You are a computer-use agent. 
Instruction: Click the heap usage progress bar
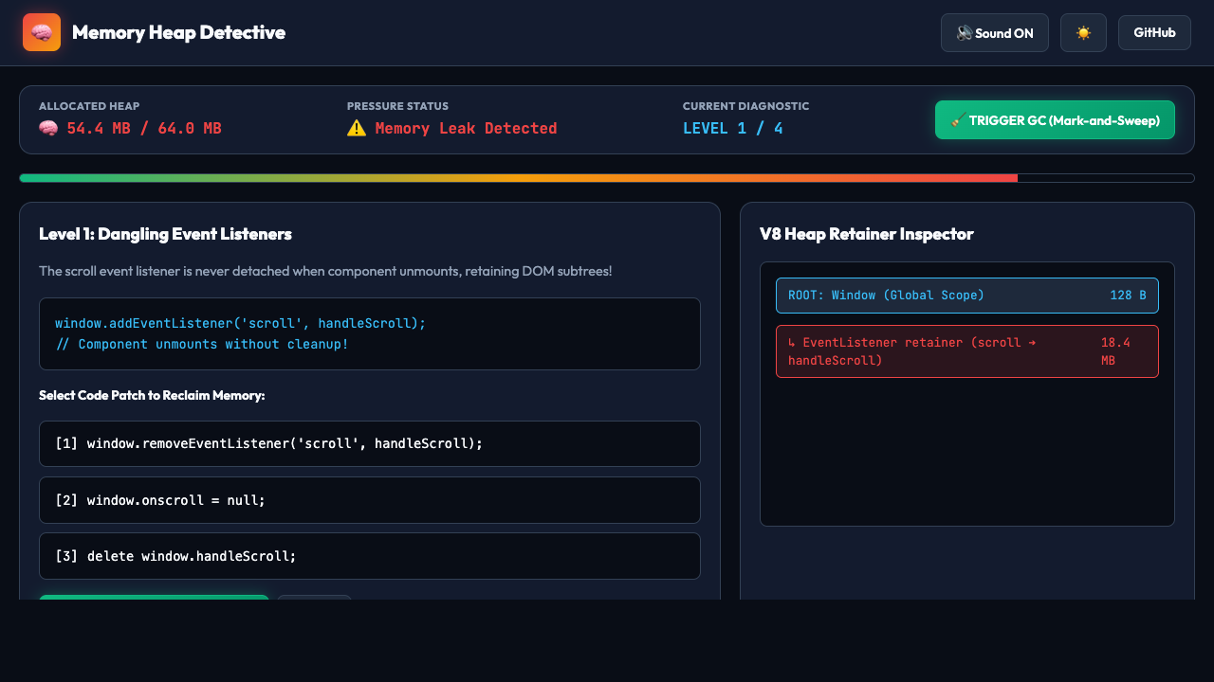point(607,178)
